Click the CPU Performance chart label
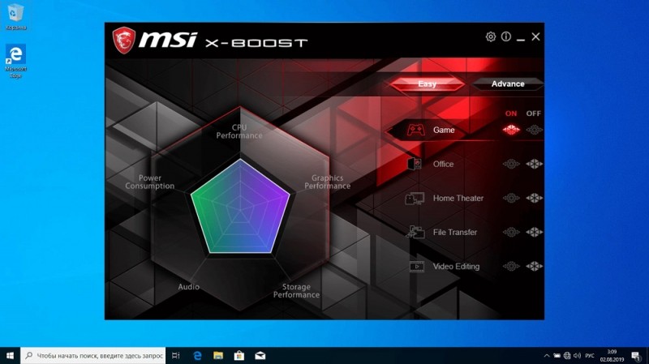Viewport: 649px width, 364px height. (x=239, y=131)
